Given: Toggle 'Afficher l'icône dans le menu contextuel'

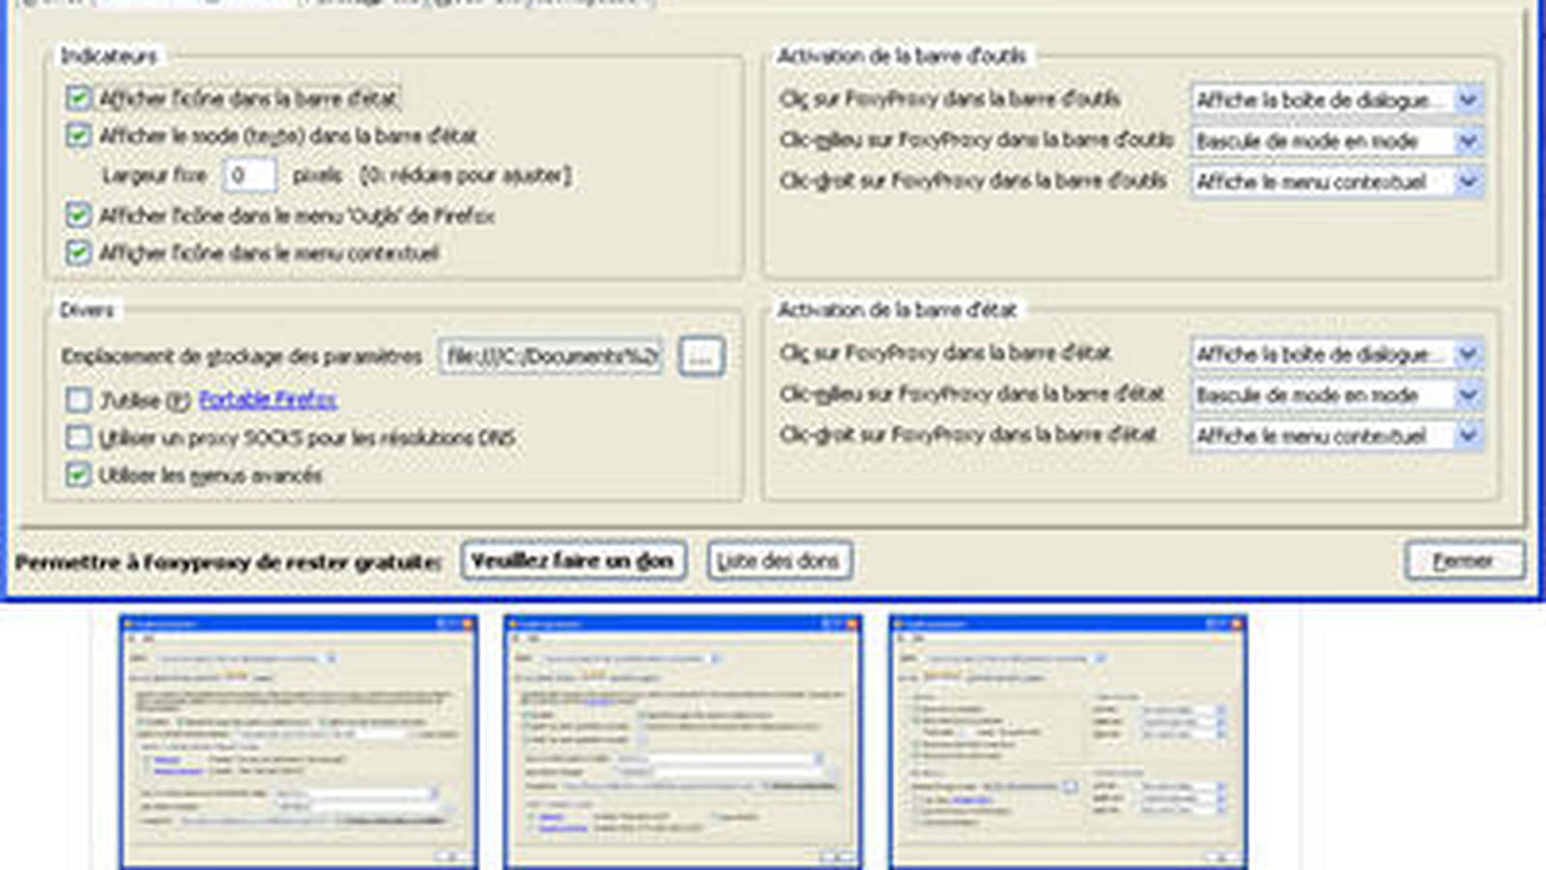Looking at the screenshot, I should click(x=78, y=252).
